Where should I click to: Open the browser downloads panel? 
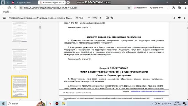[185, 8]
